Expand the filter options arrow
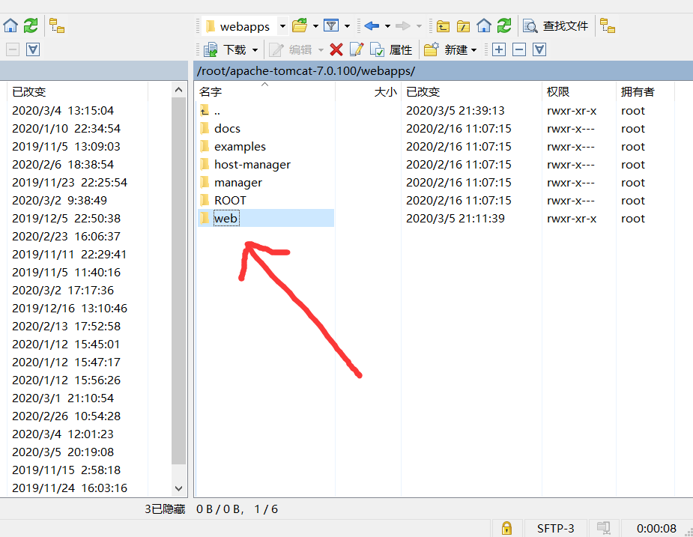The width and height of the screenshot is (693, 537). (x=348, y=26)
